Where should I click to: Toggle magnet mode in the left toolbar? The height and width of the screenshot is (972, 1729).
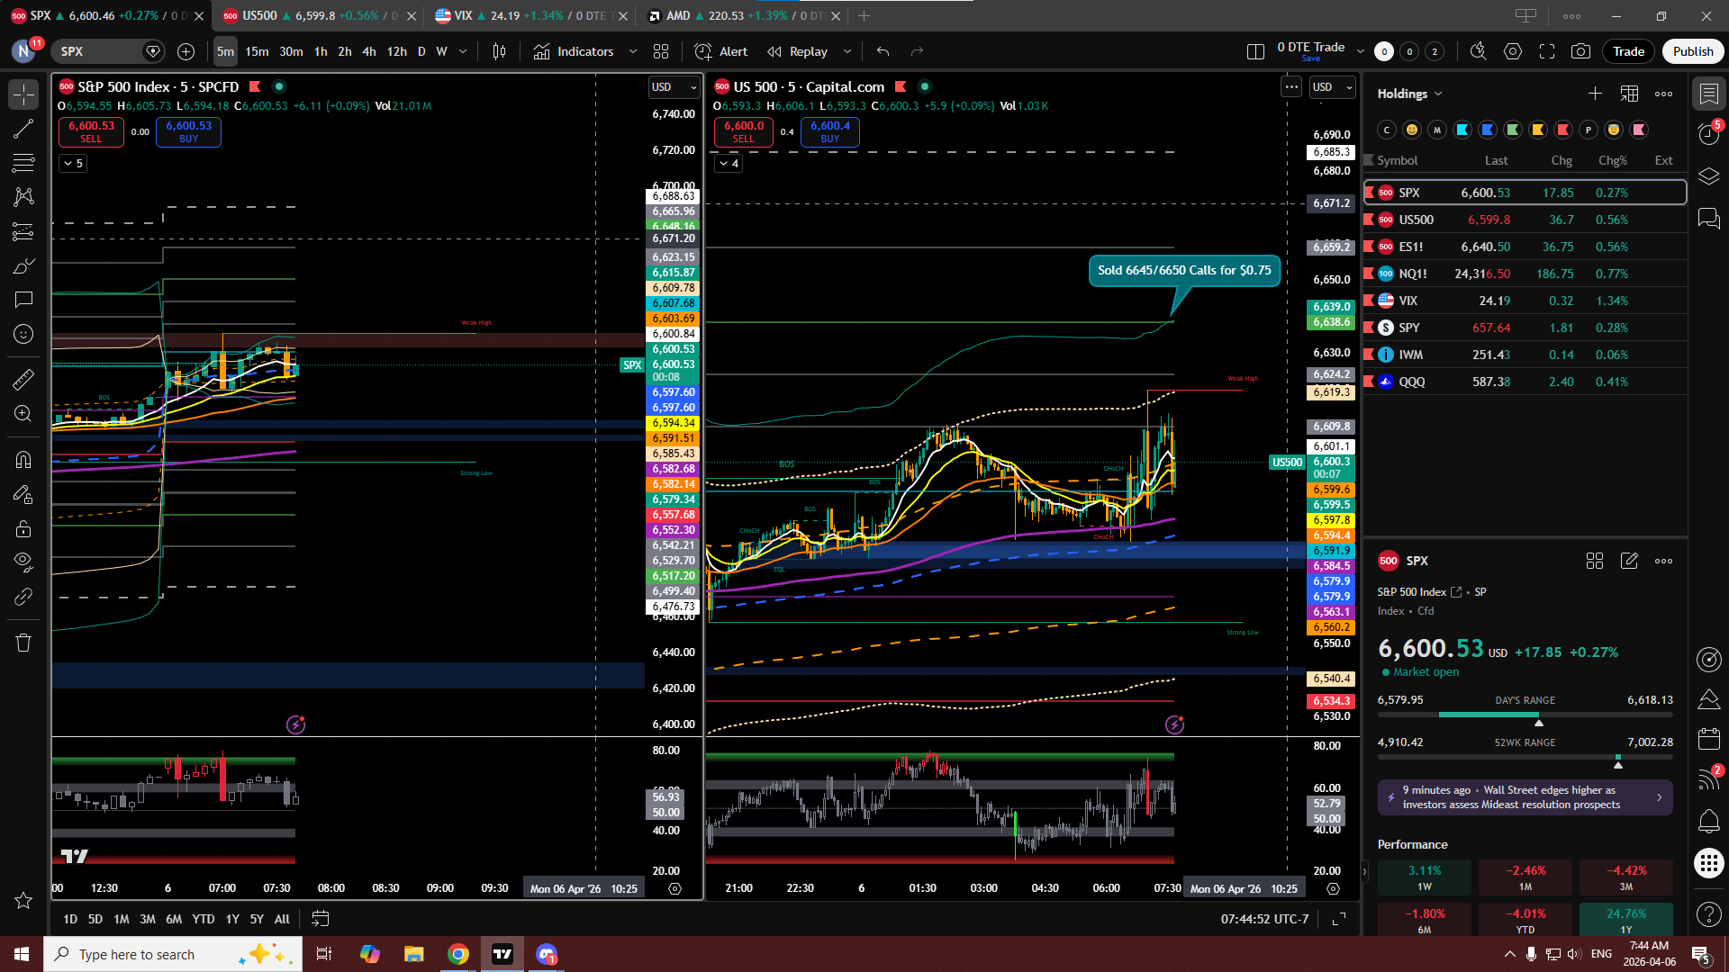(x=23, y=460)
